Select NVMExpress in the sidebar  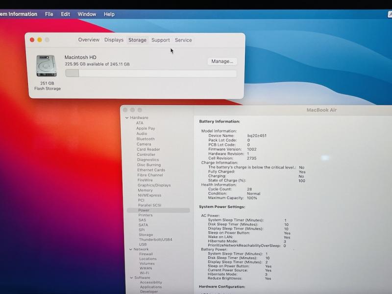pos(149,195)
